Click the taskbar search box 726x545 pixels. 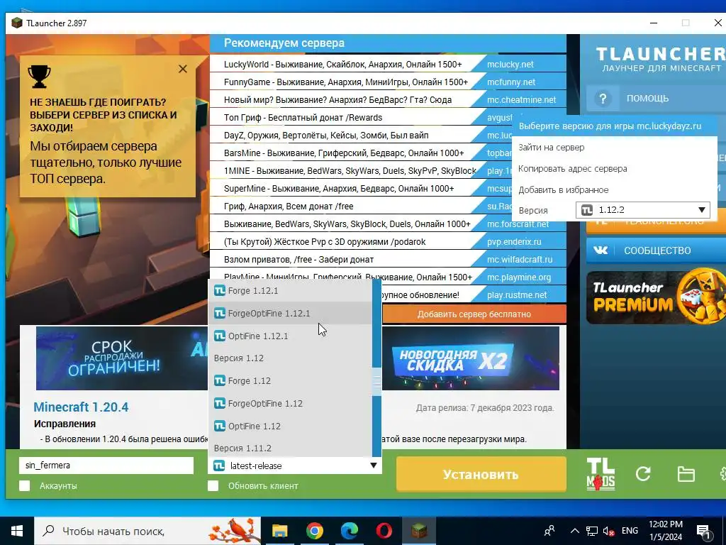(x=147, y=531)
